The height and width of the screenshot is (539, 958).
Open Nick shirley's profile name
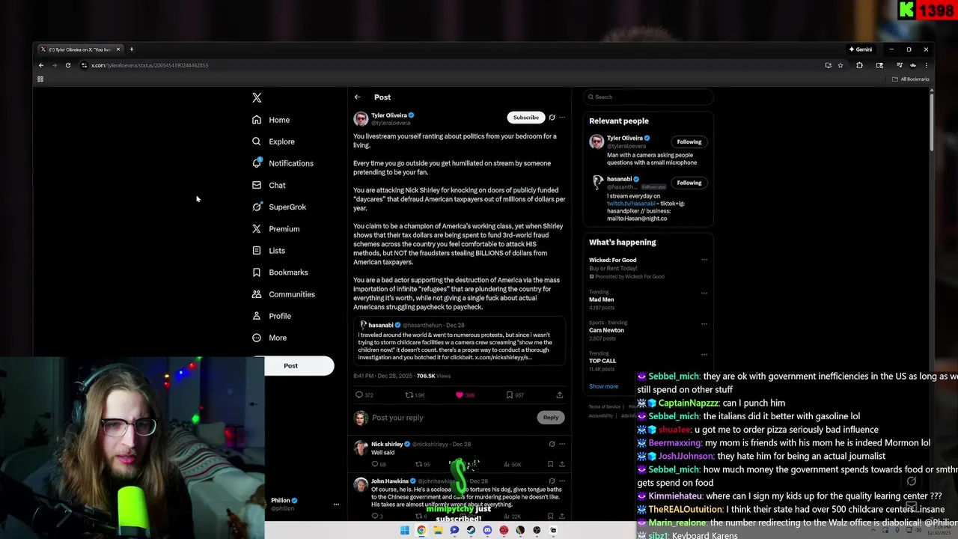coord(387,444)
